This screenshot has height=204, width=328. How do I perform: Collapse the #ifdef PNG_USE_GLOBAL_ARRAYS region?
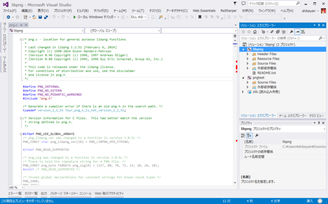(x=21, y=134)
